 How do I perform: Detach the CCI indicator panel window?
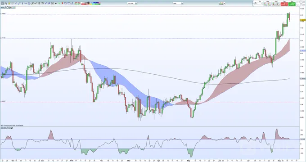coord(9,128)
